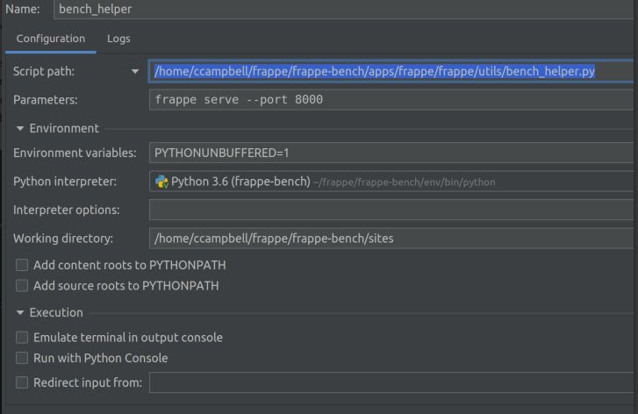Enable Add source roots to PYTHONPATH
This screenshot has height=414, width=638.
point(22,286)
